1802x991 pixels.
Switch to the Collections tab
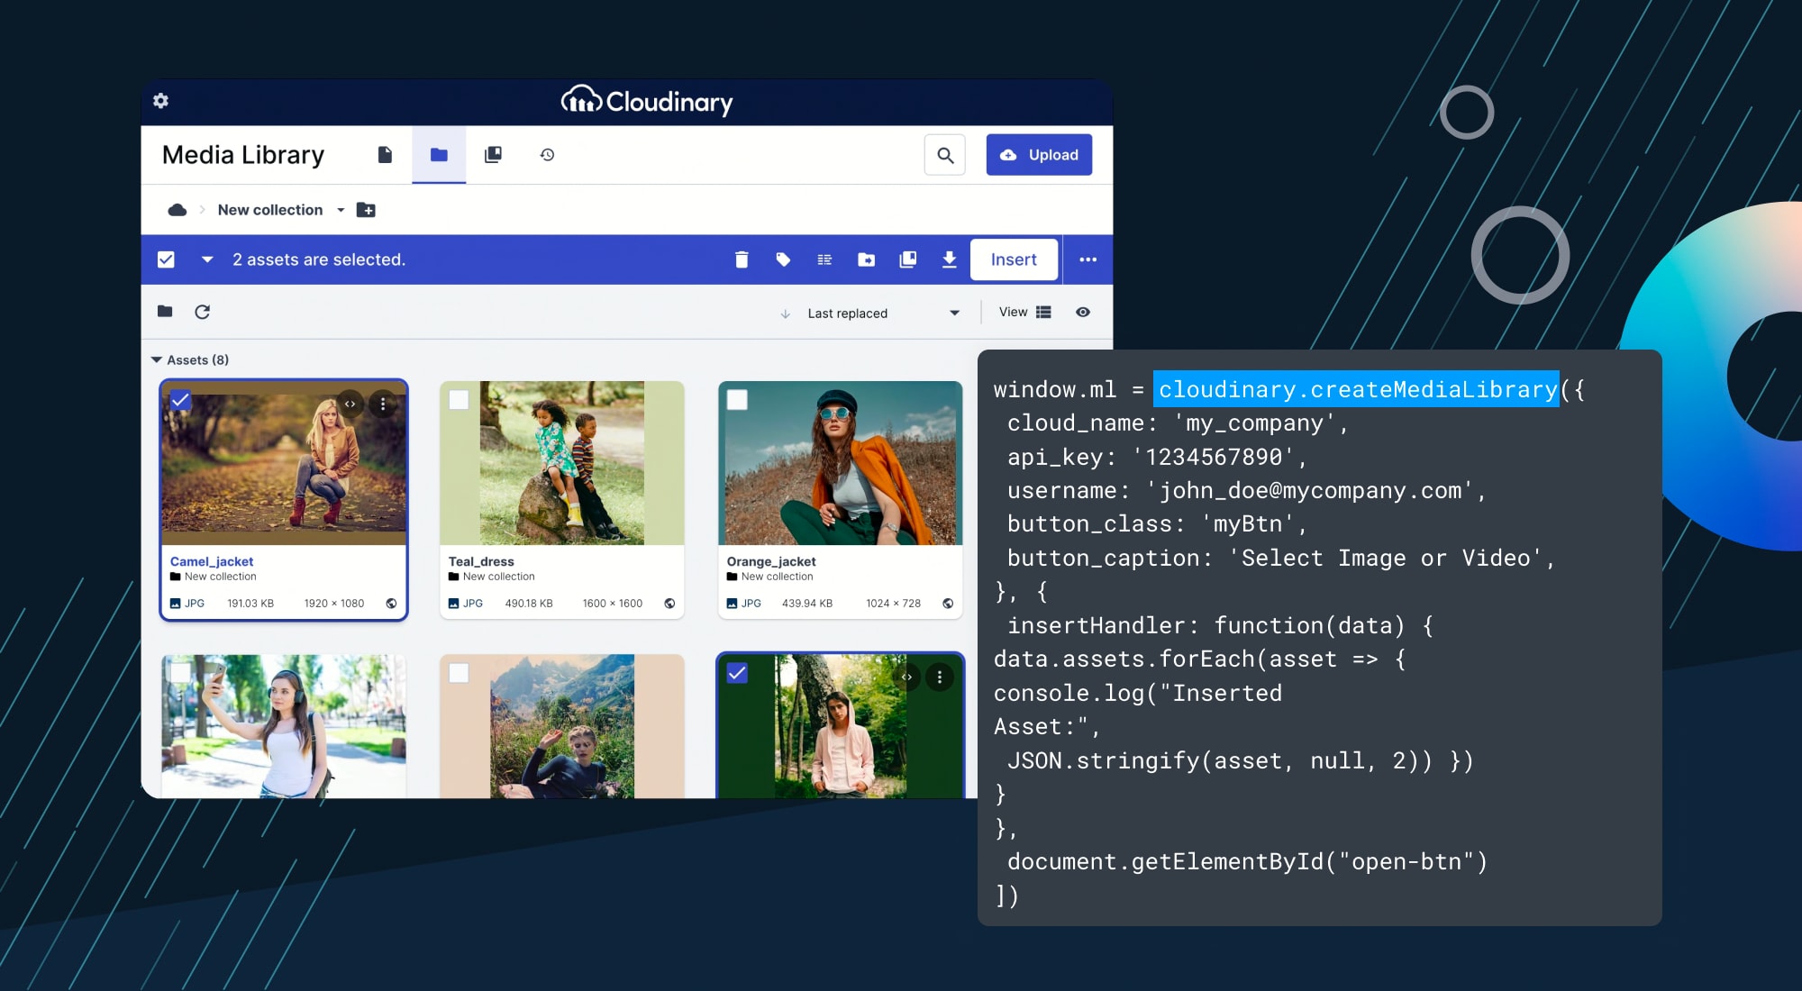[493, 154]
